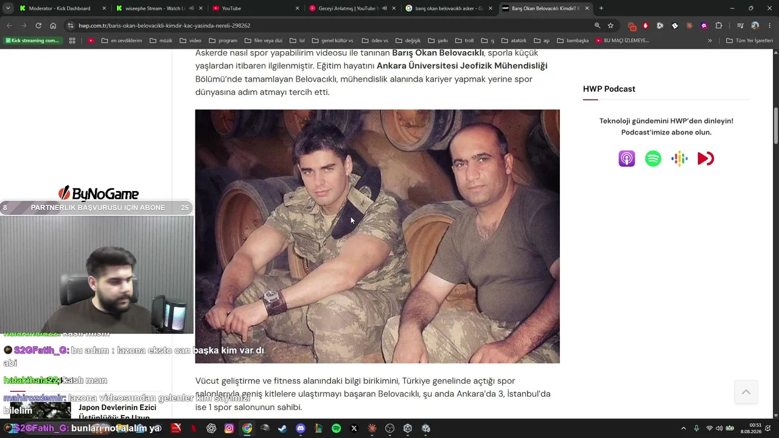Open the red hand ad-blocker extension
779x438 pixels.
[646, 26]
